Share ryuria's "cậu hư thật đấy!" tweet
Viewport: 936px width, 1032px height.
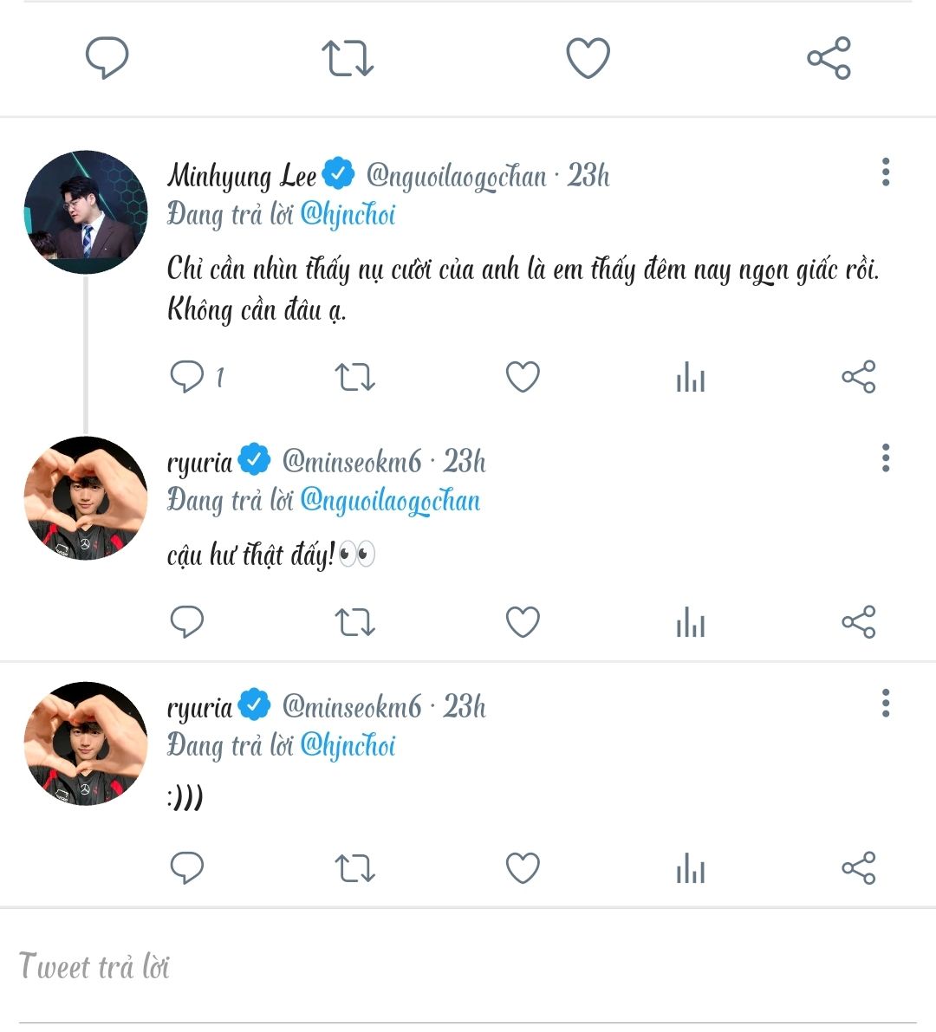point(858,622)
